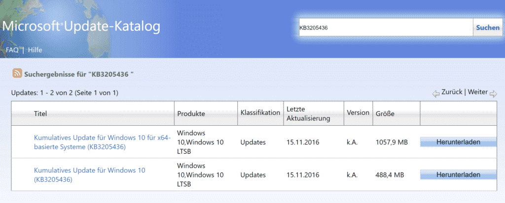Click the Weiter pagination link
The image size is (505, 203).
[x=477, y=92]
